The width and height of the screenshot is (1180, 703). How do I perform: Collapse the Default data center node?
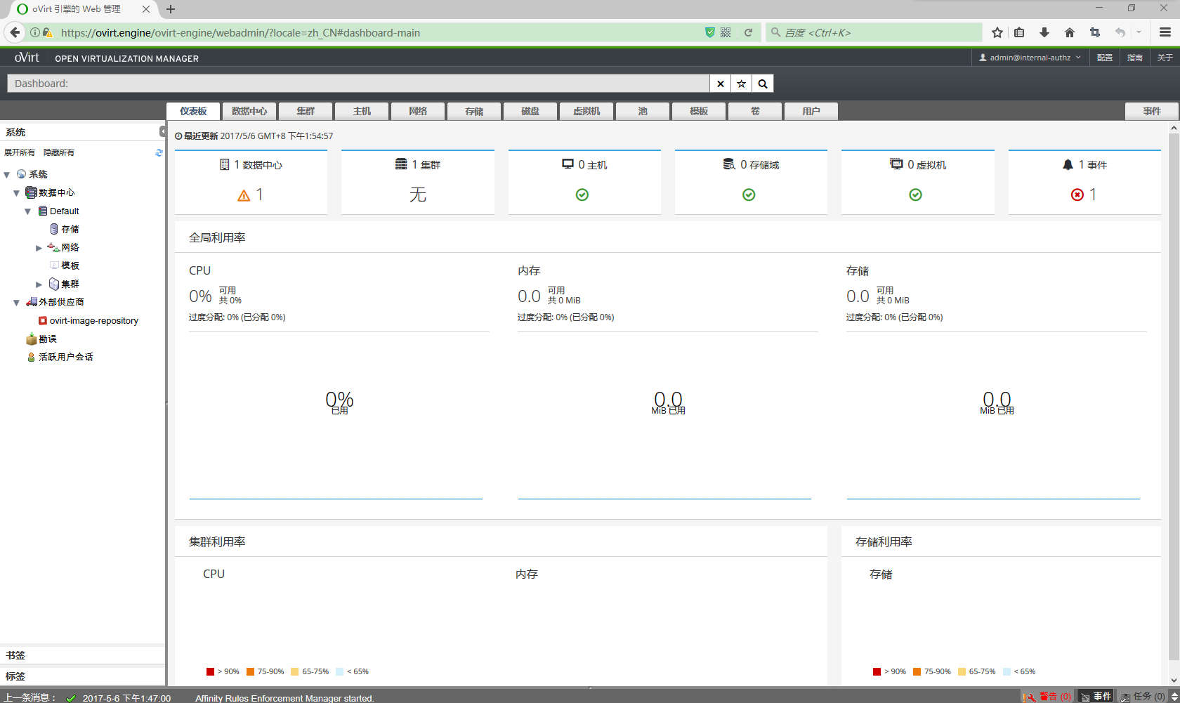click(27, 211)
